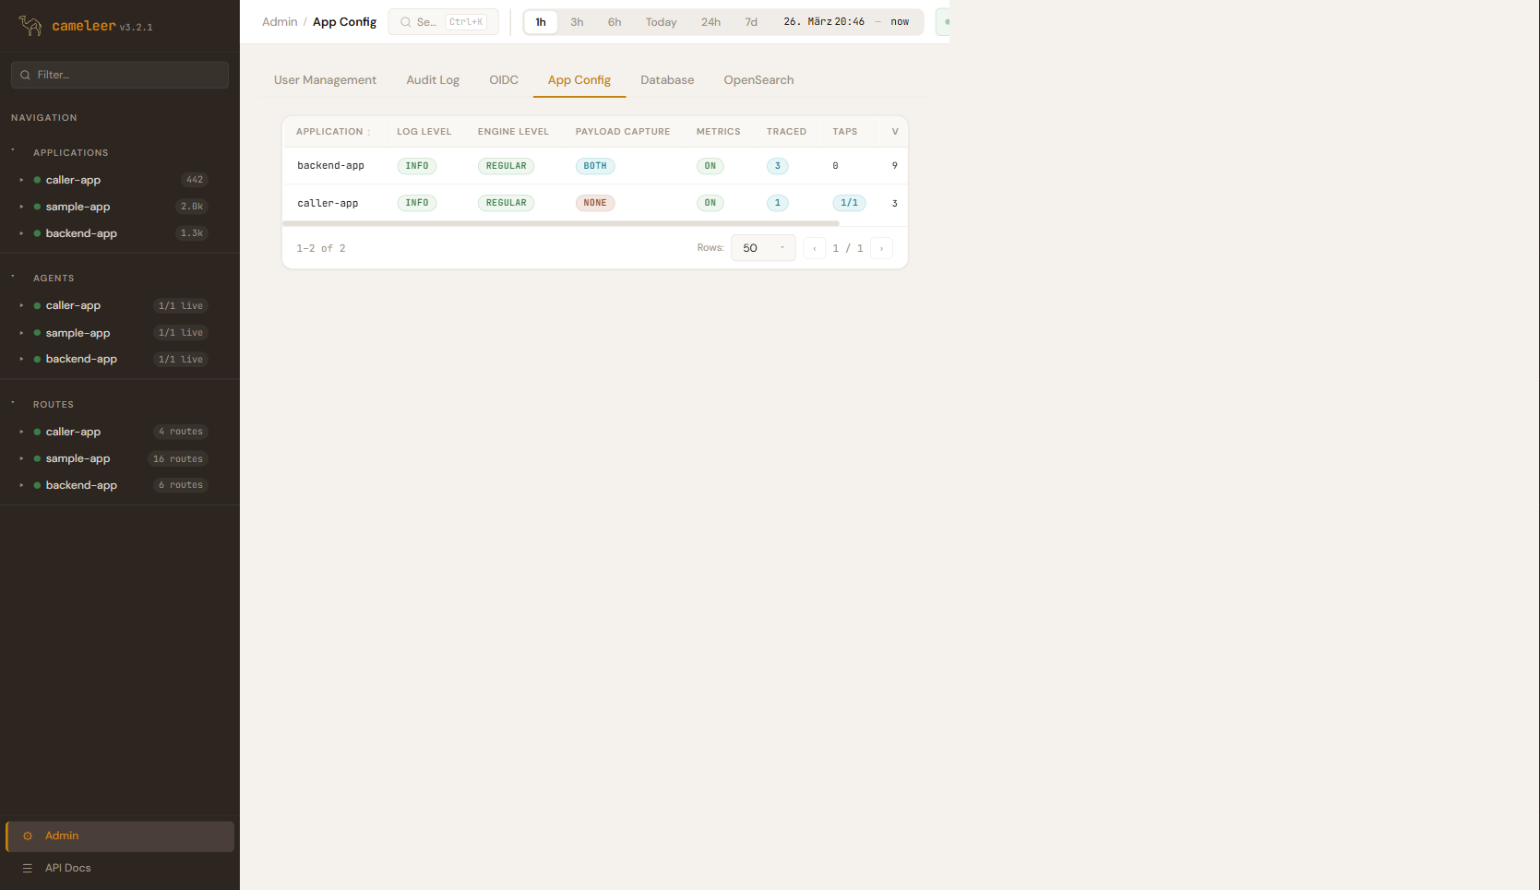Click the API Docs menu icon
The height and width of the screenshot is (890, 1540).
28,869
